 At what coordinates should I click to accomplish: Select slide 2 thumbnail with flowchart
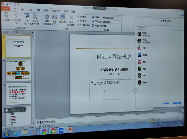coord(18,70)
